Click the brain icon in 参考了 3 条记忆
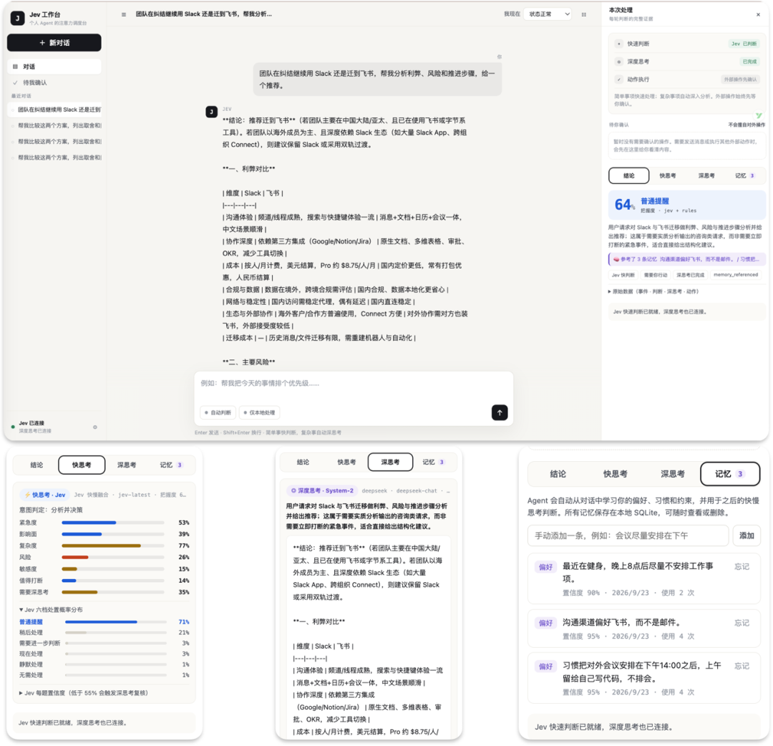 coord(616,259)
